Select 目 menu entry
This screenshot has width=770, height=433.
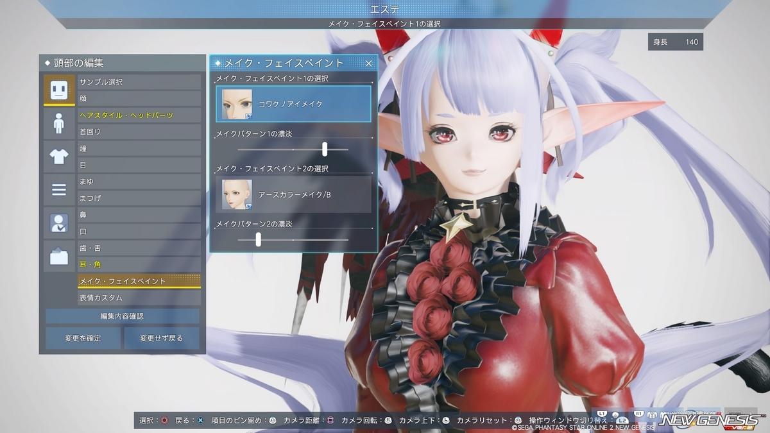(x=139, y=165)
